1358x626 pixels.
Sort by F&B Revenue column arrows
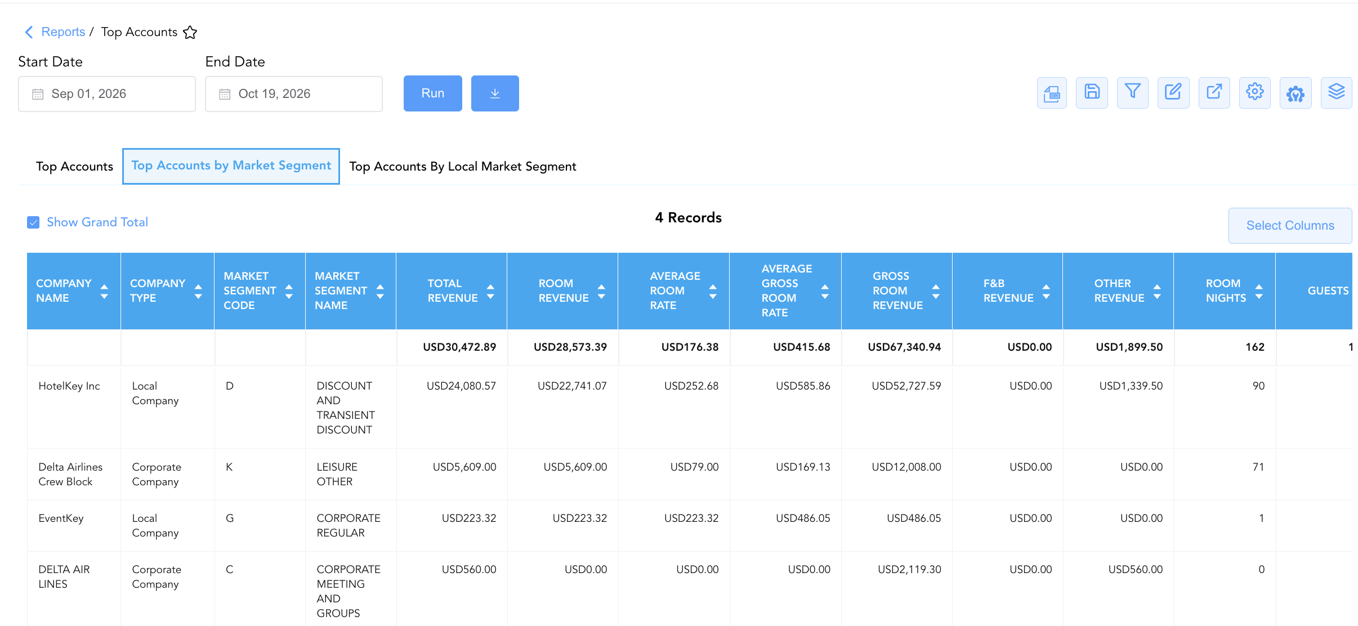(1046, 291)
